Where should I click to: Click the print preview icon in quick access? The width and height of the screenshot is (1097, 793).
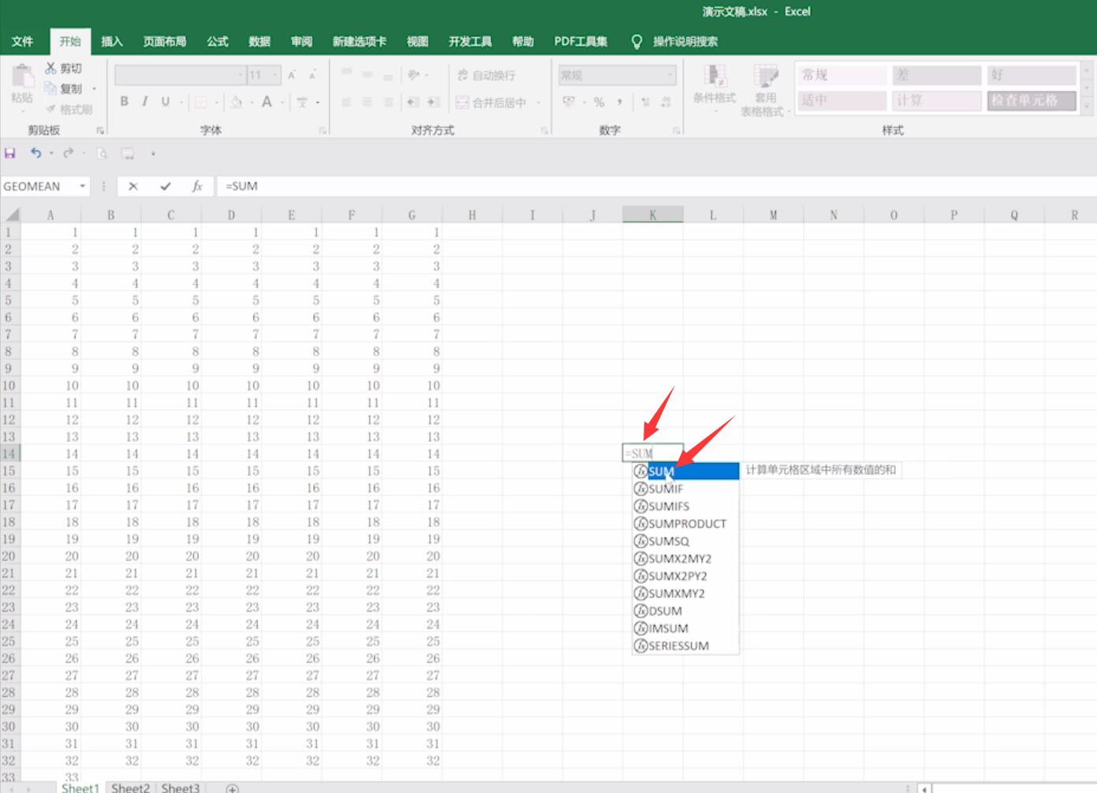102,153
